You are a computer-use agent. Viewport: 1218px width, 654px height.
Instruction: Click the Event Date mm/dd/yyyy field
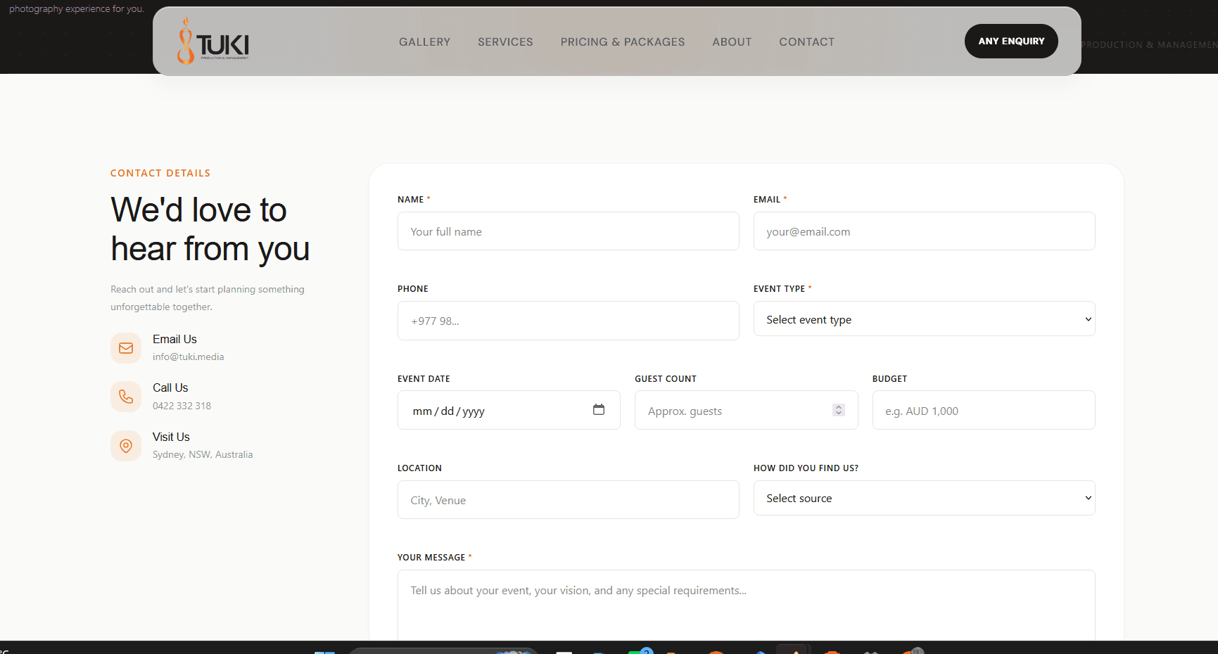tap(509, 411)
